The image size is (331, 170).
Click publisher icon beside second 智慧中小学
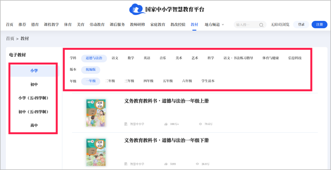(x=126, y=164)
